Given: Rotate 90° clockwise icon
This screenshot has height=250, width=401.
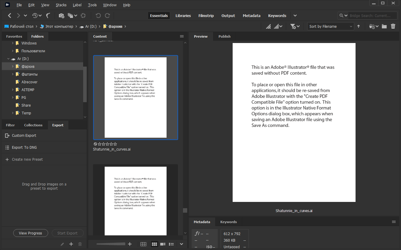Looking at the screenshot, I should click(107, 16).
